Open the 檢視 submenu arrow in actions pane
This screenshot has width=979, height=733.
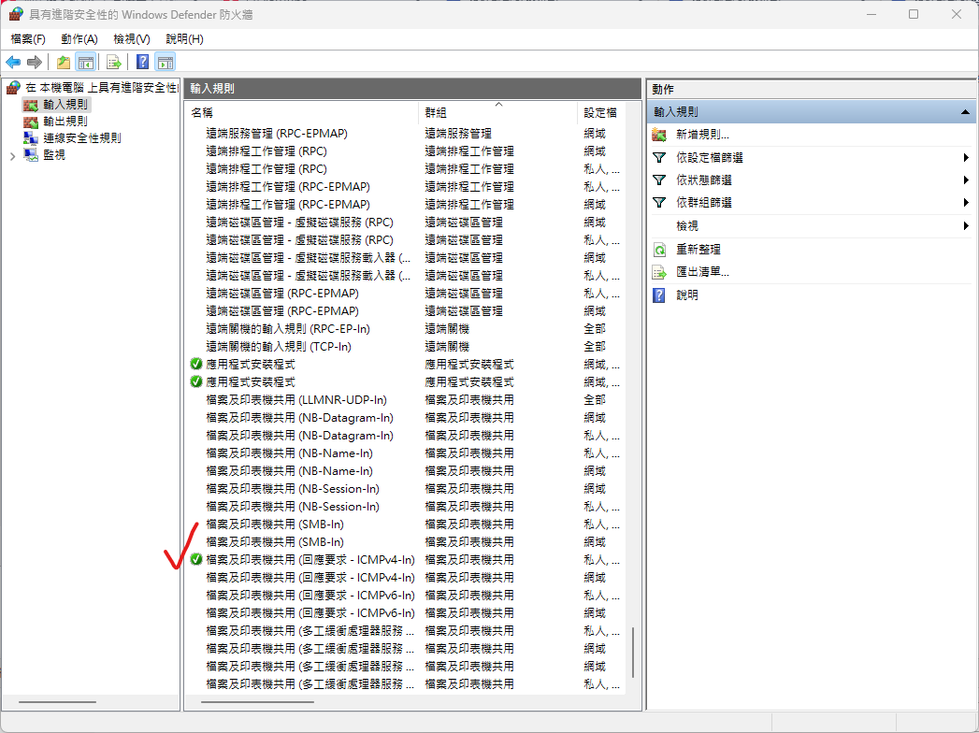966,225
